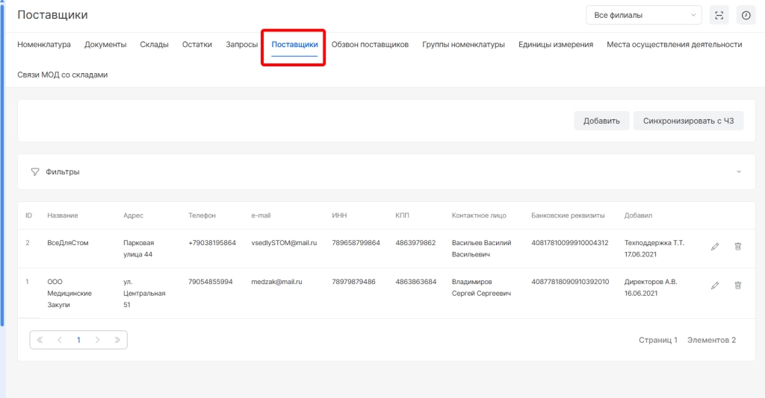Click the scan icon in header
Screen dimensions: 765x398
click(719, 16)
